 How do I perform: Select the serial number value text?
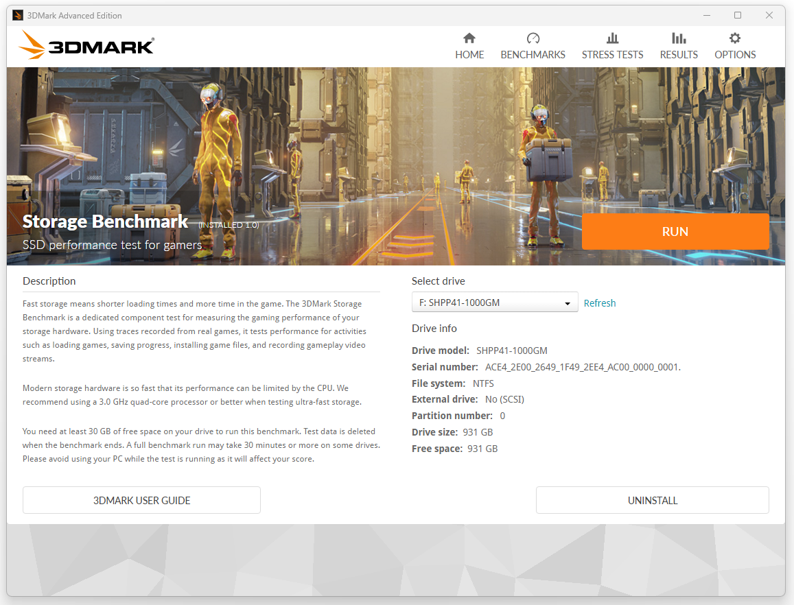pyautogui.click(x=583, y=367)
